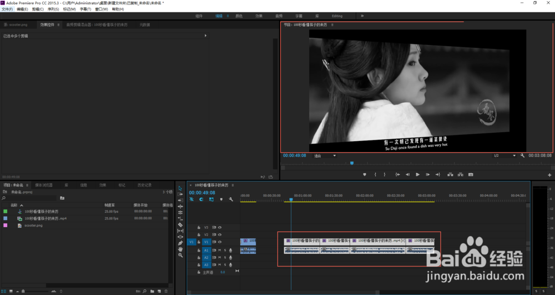Switch to the Editing workspace

tap(337, 16)
